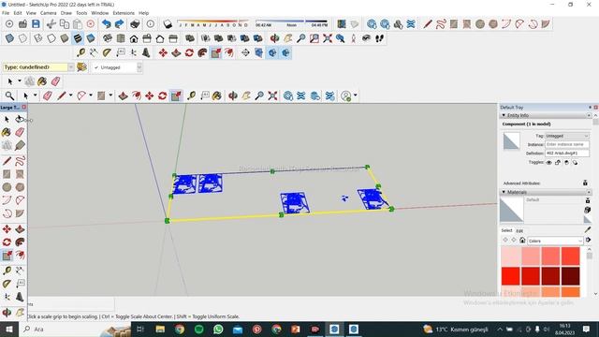This screenshot has width=599, height=337.
Task: Pick the bright red color swatch
Action: point(510,276)
